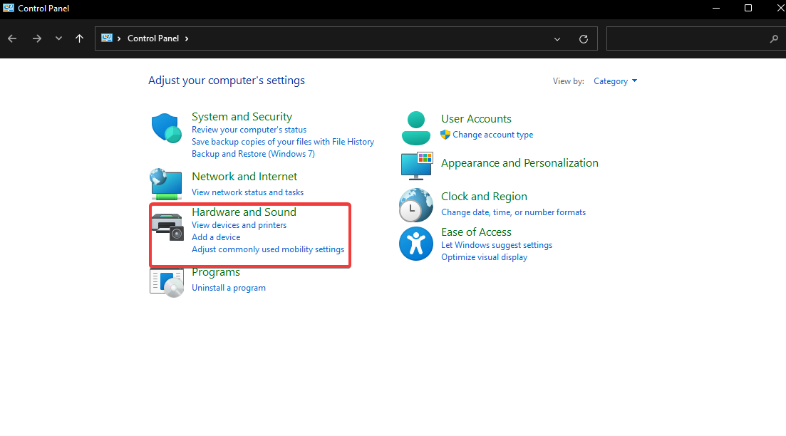The width and height of the screenshot is (786, 436).
Task: Open Backup and Restore (Windows 7)
Action: (253, 154)
